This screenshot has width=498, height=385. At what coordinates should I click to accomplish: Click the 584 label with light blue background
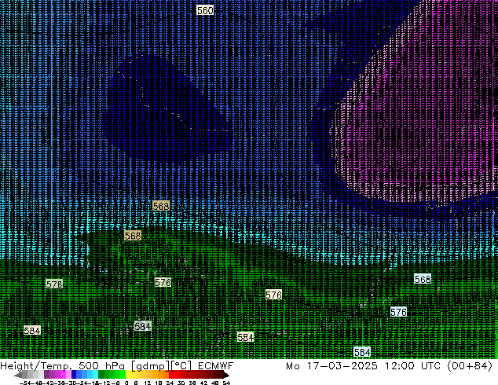coord(362,352)
